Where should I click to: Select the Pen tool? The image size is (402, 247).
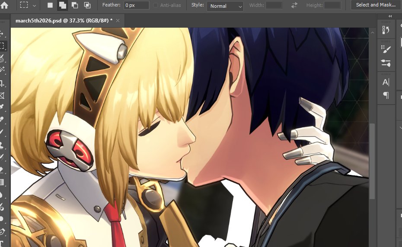(x=2, y=231)
